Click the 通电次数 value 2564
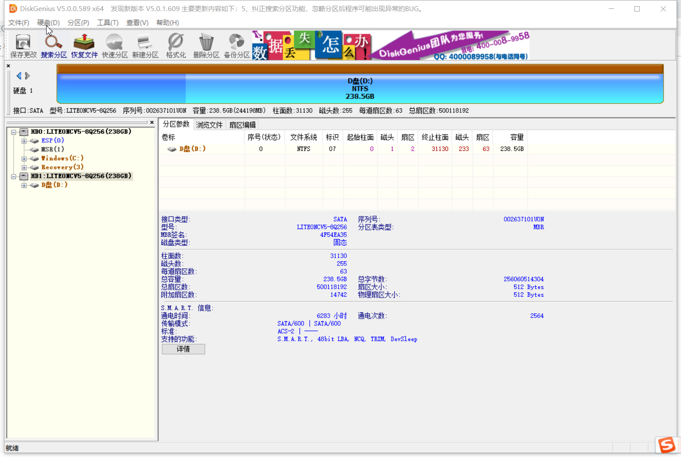The width and height of the screenshot is (681, 457). click(537, 316)
